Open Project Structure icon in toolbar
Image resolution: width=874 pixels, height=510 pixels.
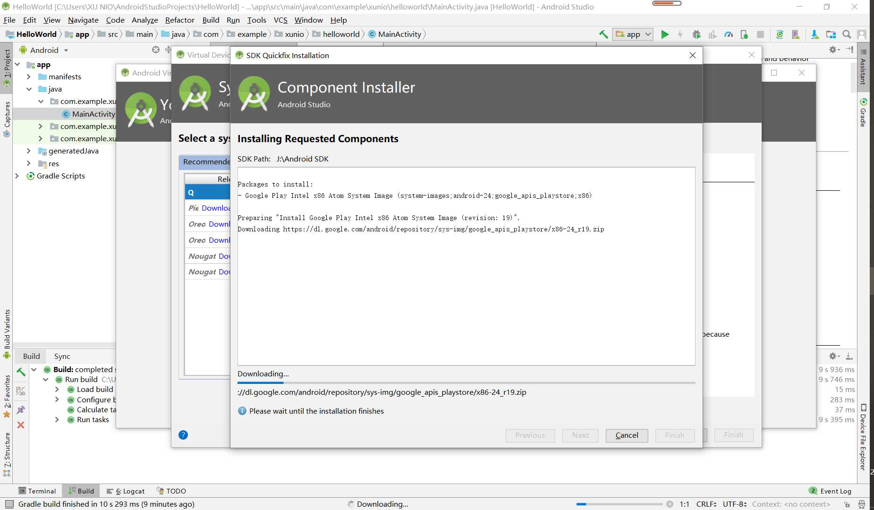pos(831,34)
